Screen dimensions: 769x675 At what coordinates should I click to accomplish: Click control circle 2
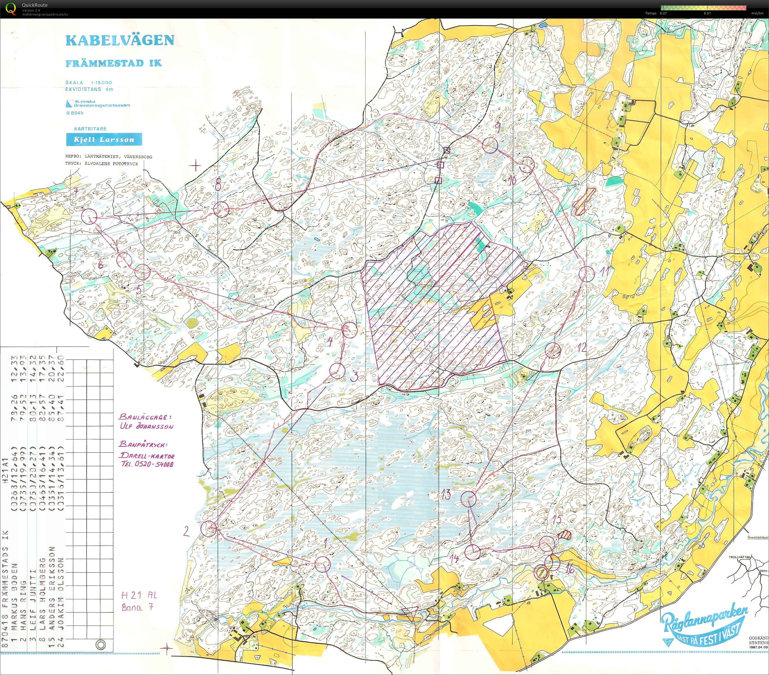209,528
